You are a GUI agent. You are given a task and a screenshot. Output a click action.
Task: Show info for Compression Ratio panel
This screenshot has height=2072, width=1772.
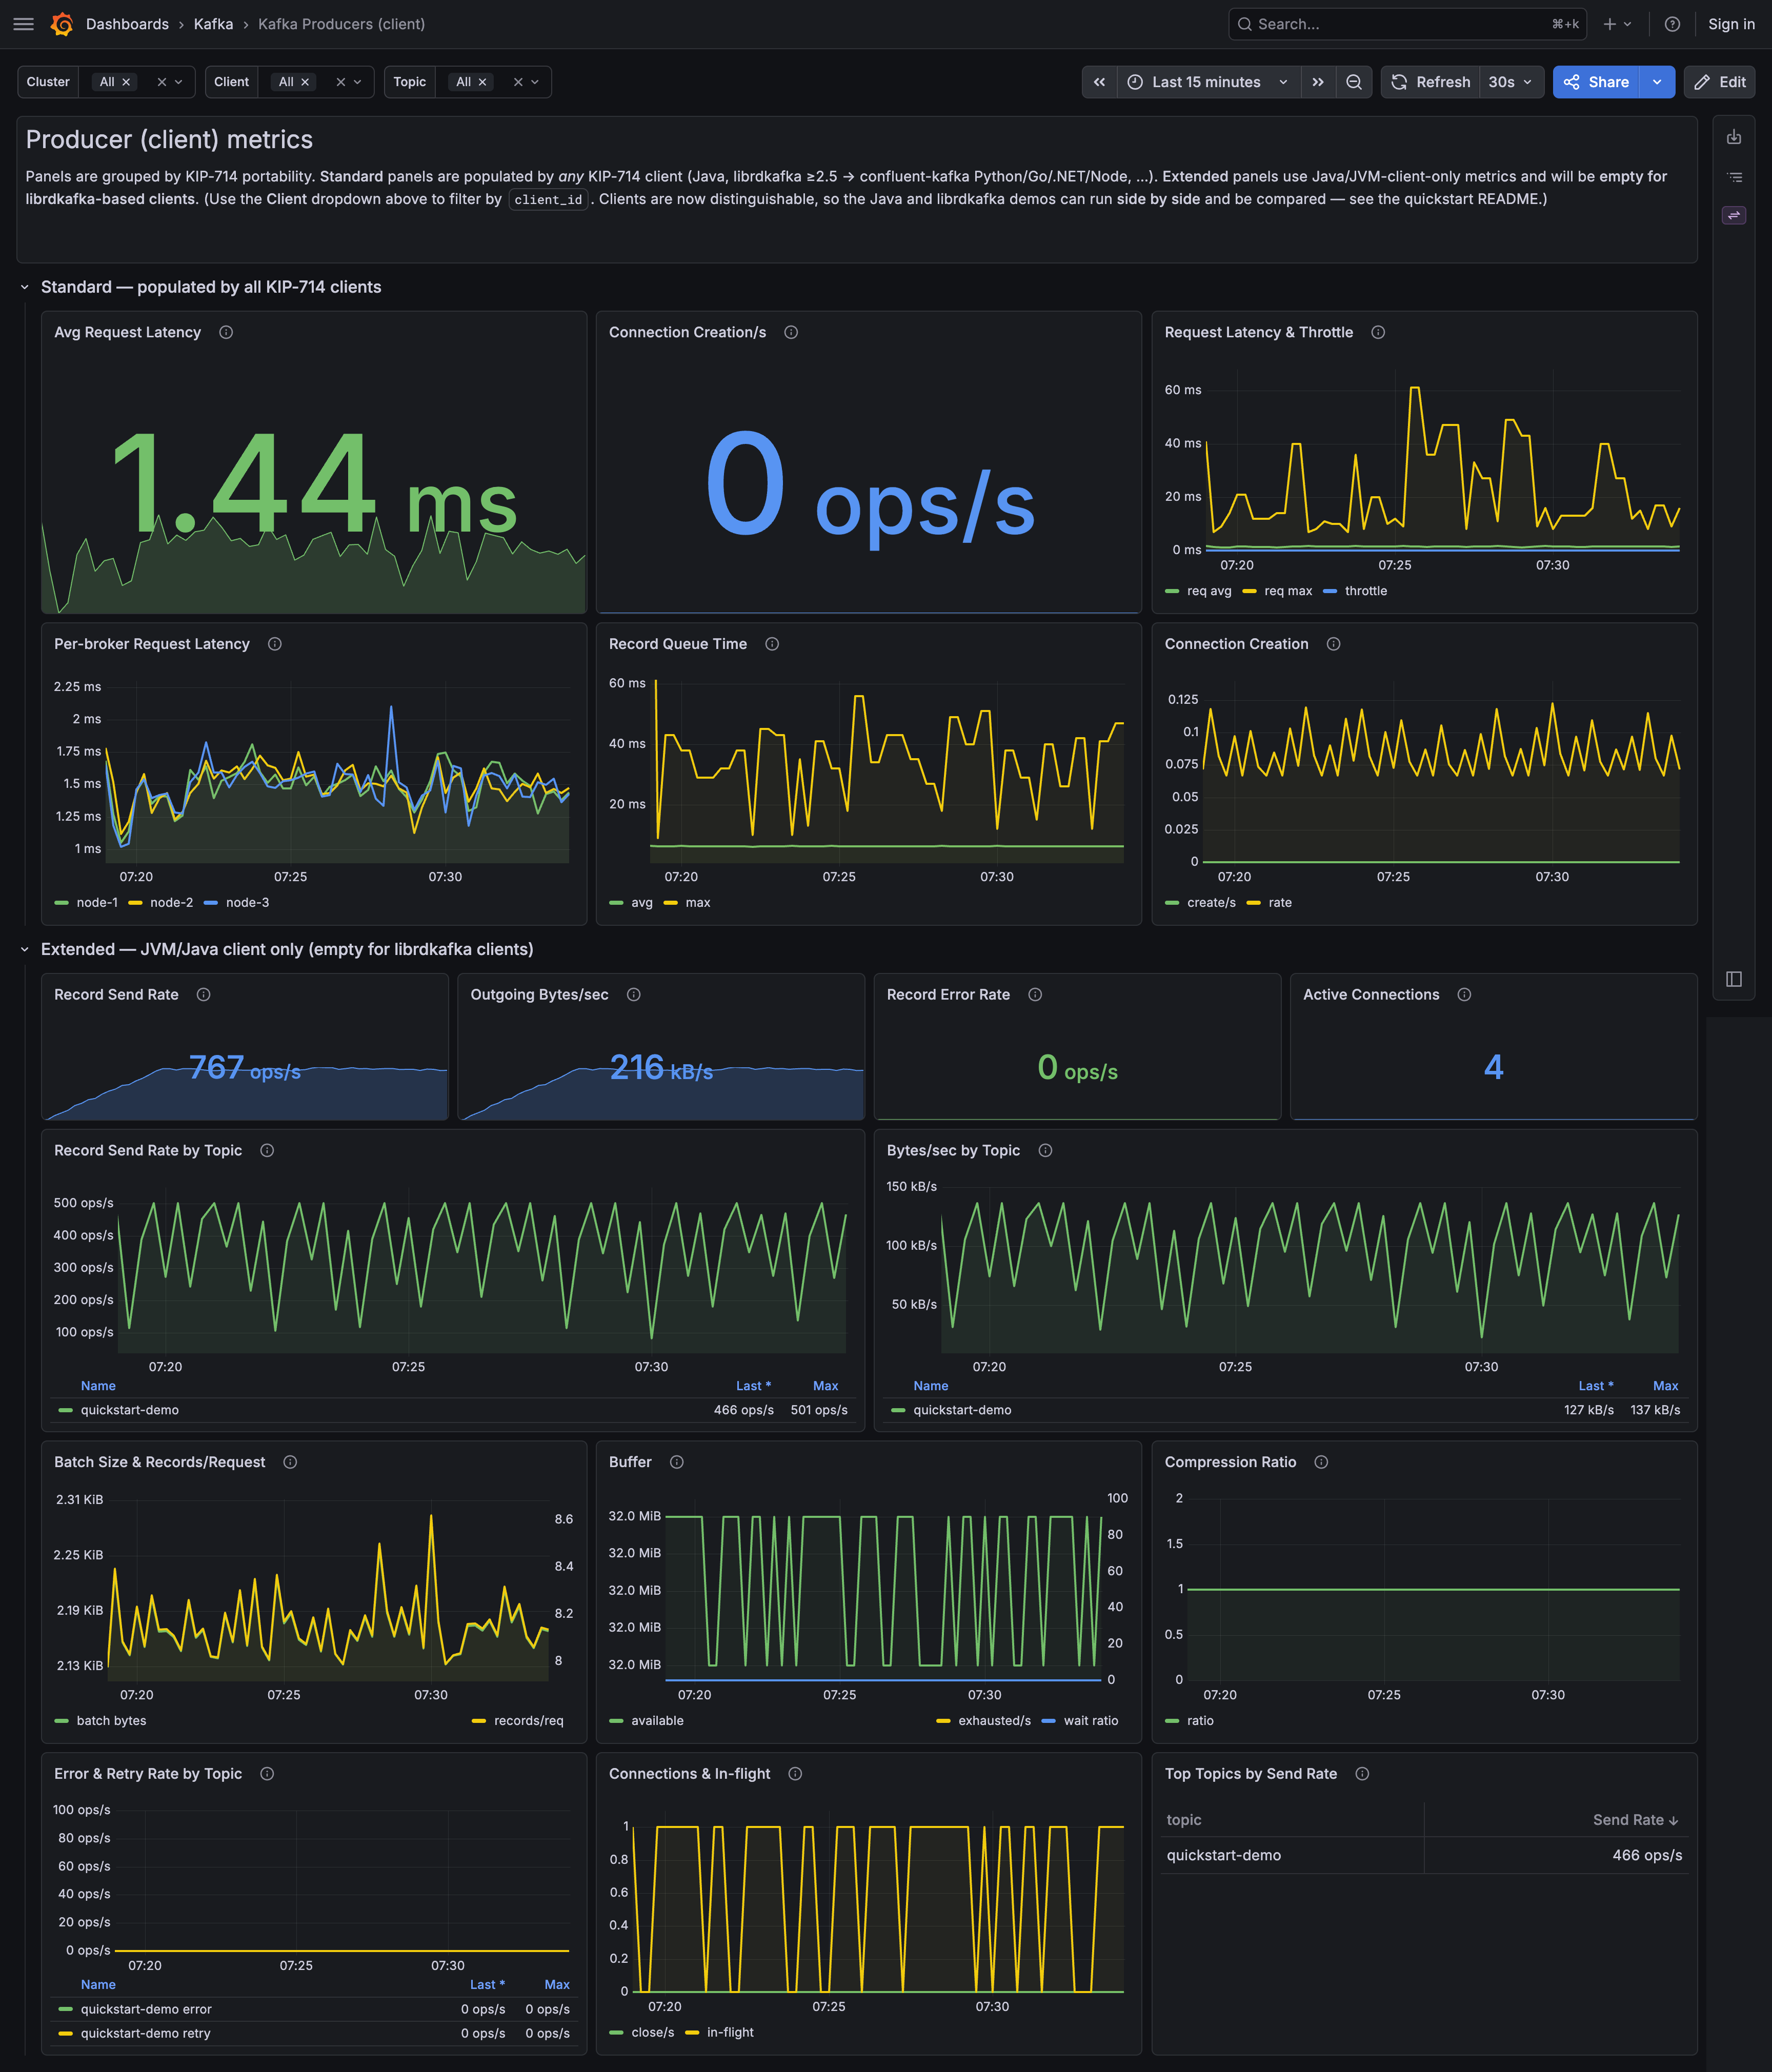point(1322,1462)
